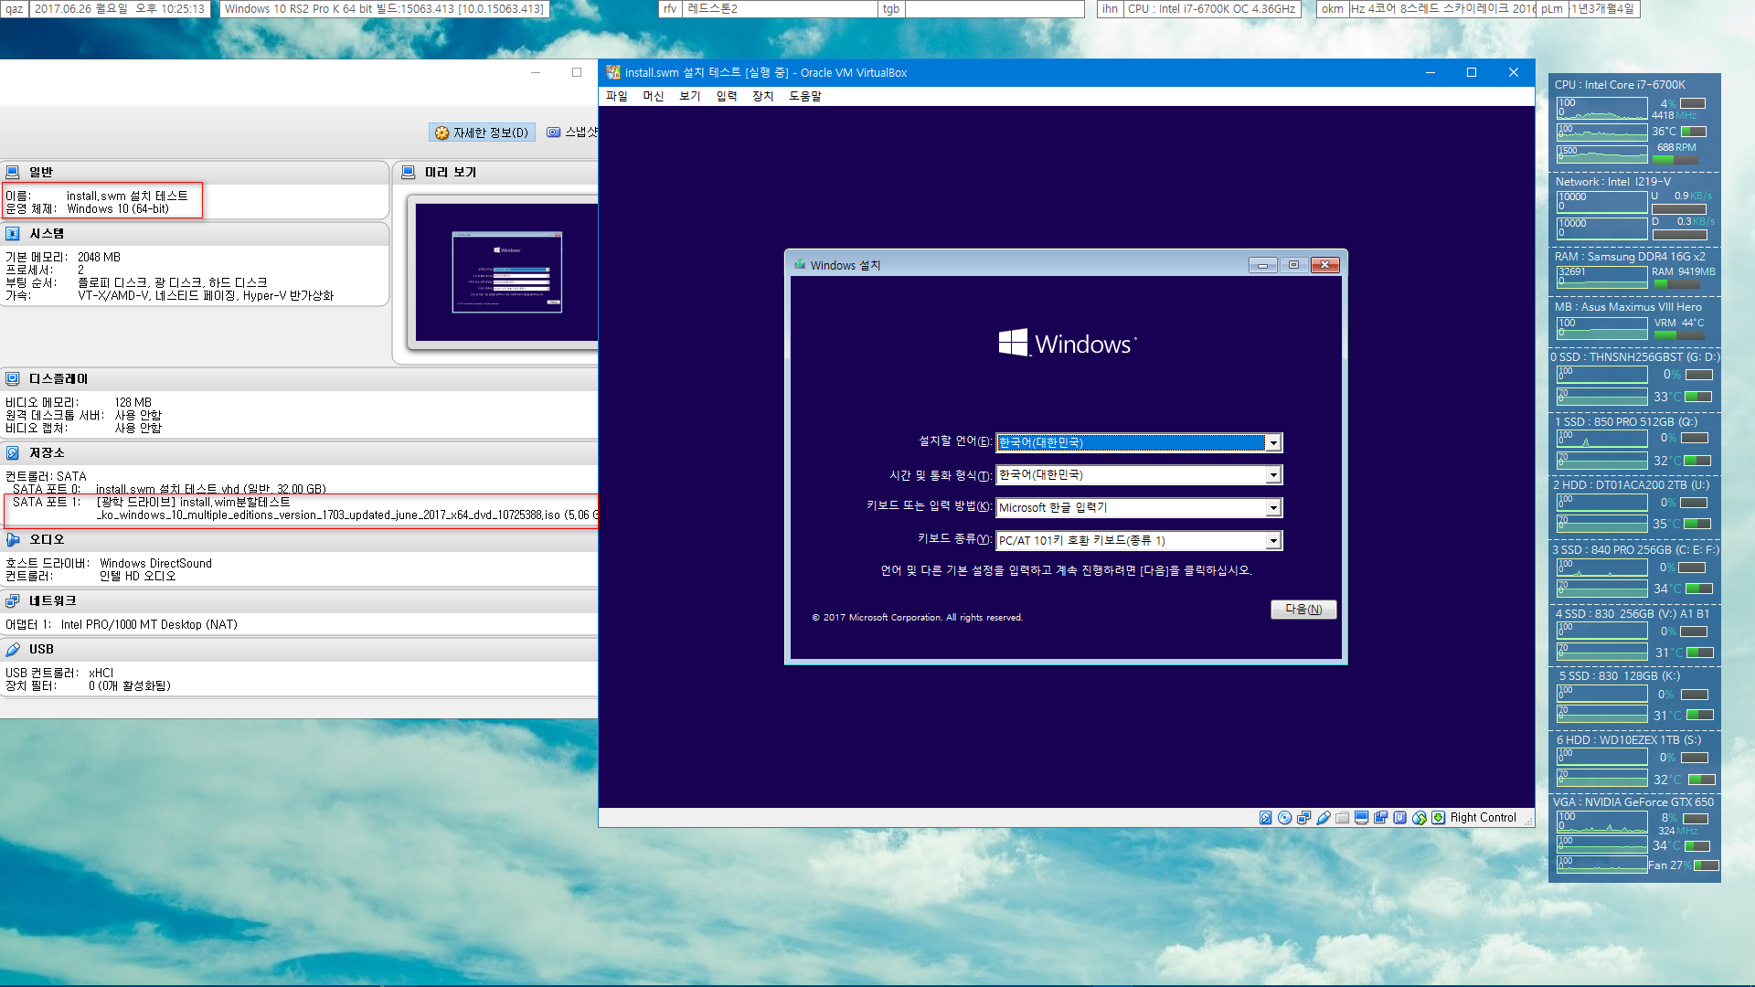Click the 스냅샷 button in VirtualBox Manager
This screenshot has width=1755, height=987.
tap(572, 133)
